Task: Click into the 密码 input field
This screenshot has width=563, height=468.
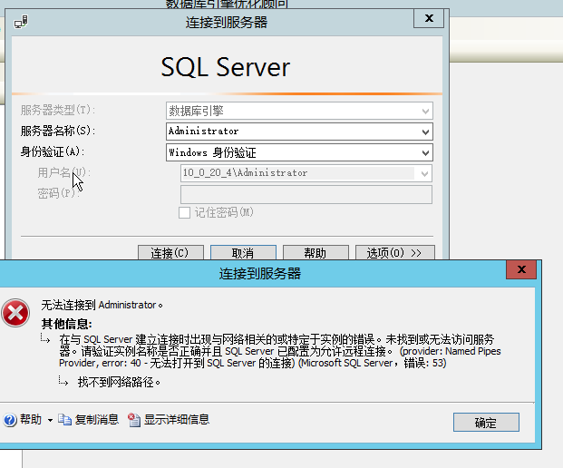Action: (x=306, y=195)
